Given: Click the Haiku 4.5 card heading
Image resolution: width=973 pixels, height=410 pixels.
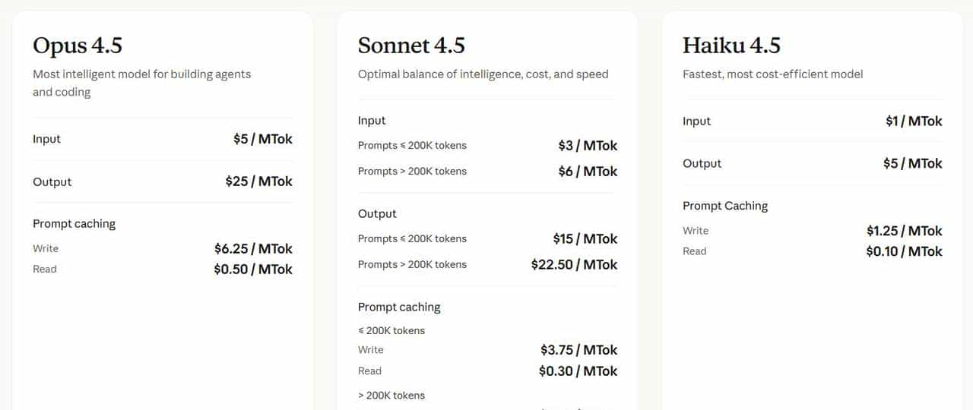Looking at the screenshot, I should click(731, 46).
